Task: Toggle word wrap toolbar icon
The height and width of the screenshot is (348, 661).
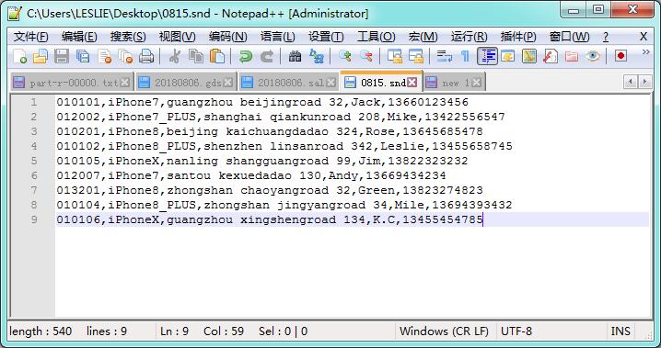Action: 444,56
